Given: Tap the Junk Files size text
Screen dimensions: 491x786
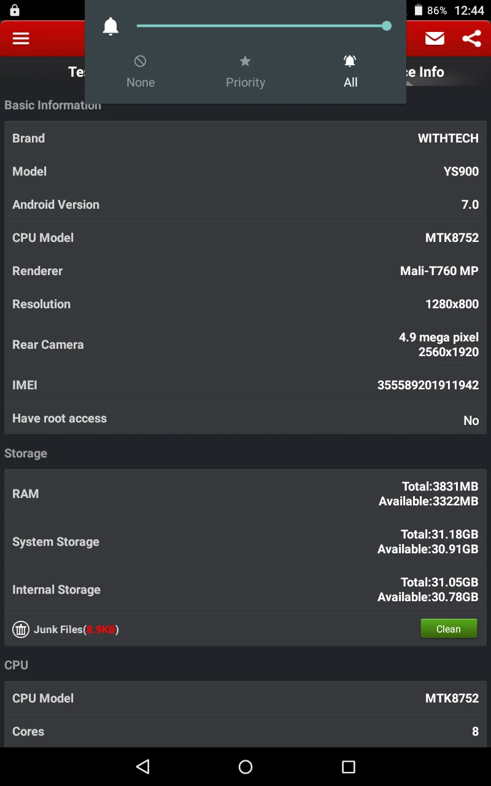Looking at the screenshot, I should click(x=101, y=629).
